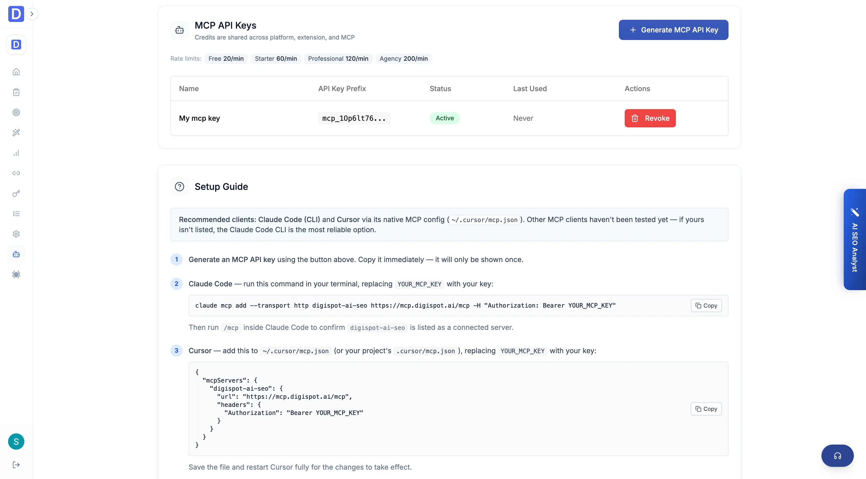This screenshot has height=479, width=866.
Task: Click the Setup Guide heading
Action: click(x=221, y=187)
